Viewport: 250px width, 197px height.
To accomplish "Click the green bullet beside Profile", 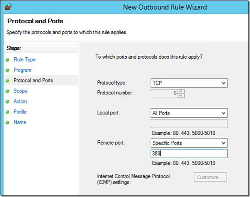I will click(7, 112).
